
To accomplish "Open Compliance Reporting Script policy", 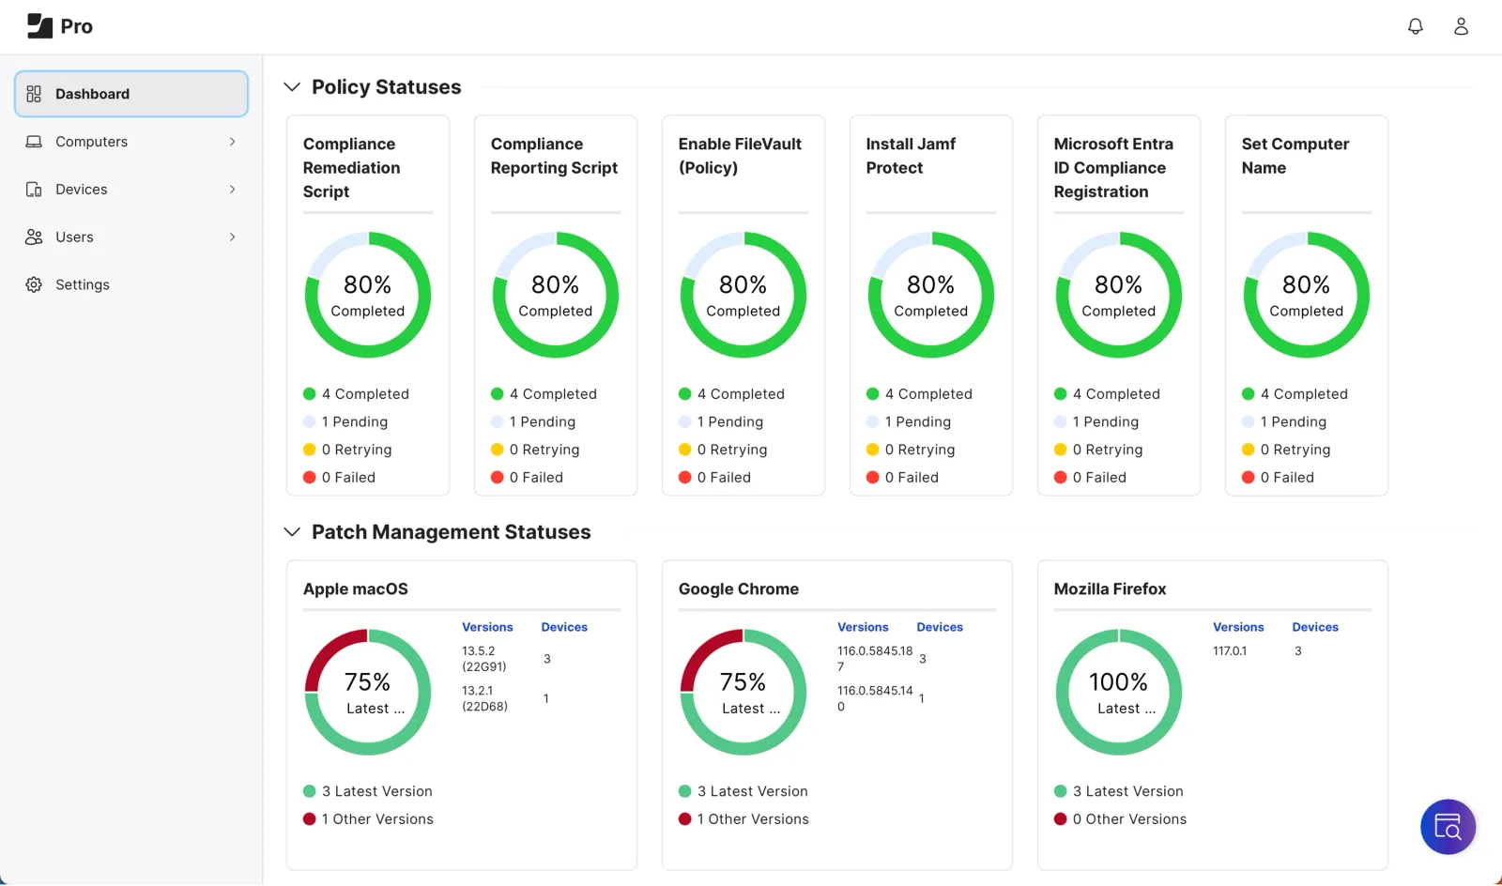I will click(554, 156).
